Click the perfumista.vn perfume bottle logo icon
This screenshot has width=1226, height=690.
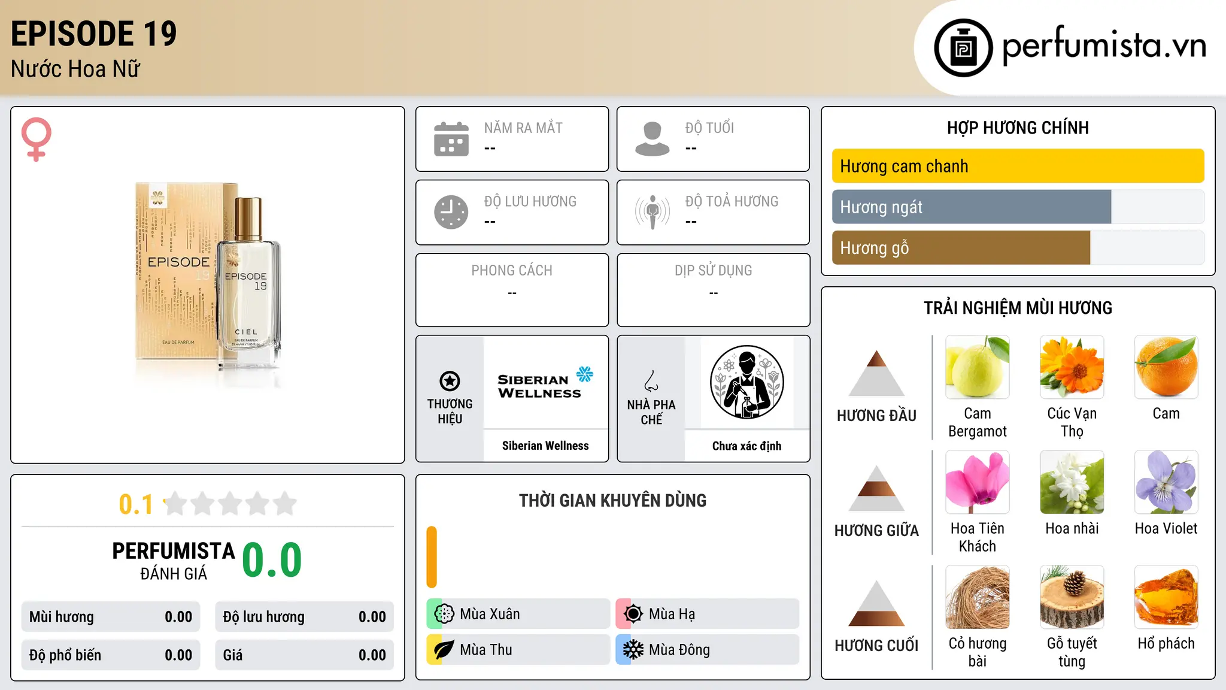(x=963, y=48)
